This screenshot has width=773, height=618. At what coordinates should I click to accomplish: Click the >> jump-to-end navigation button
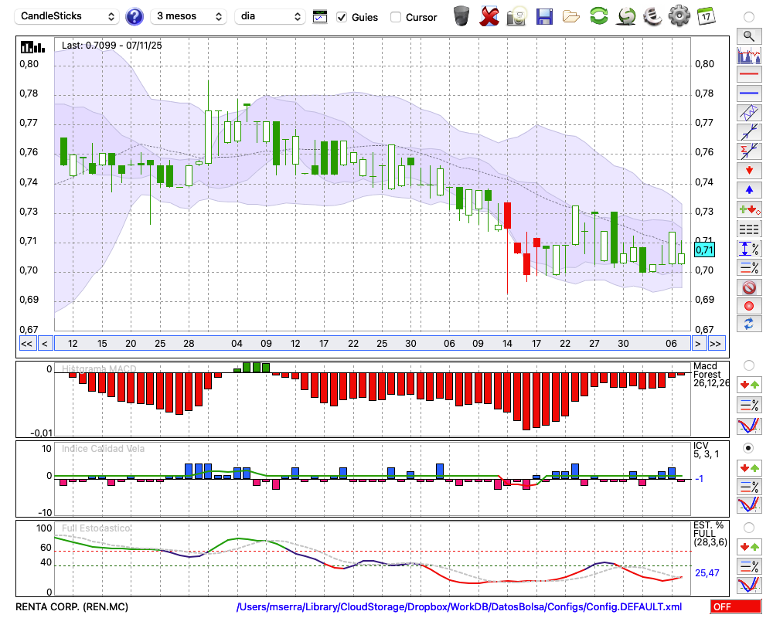click(x=716, y=344)
